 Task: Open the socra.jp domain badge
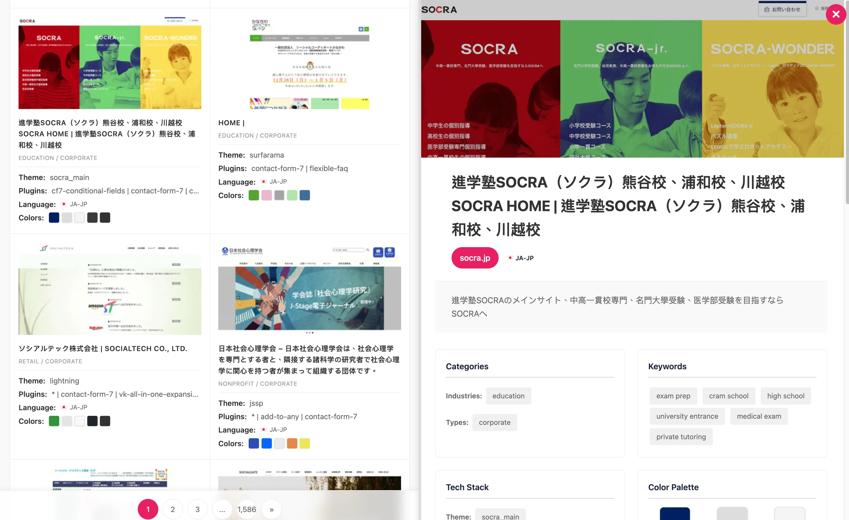click(474, 257)
